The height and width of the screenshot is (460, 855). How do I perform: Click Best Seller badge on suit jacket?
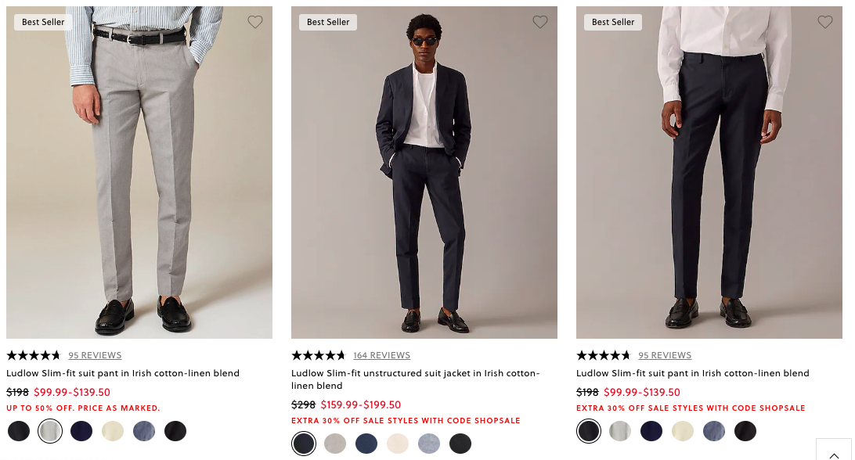[328, 23]
